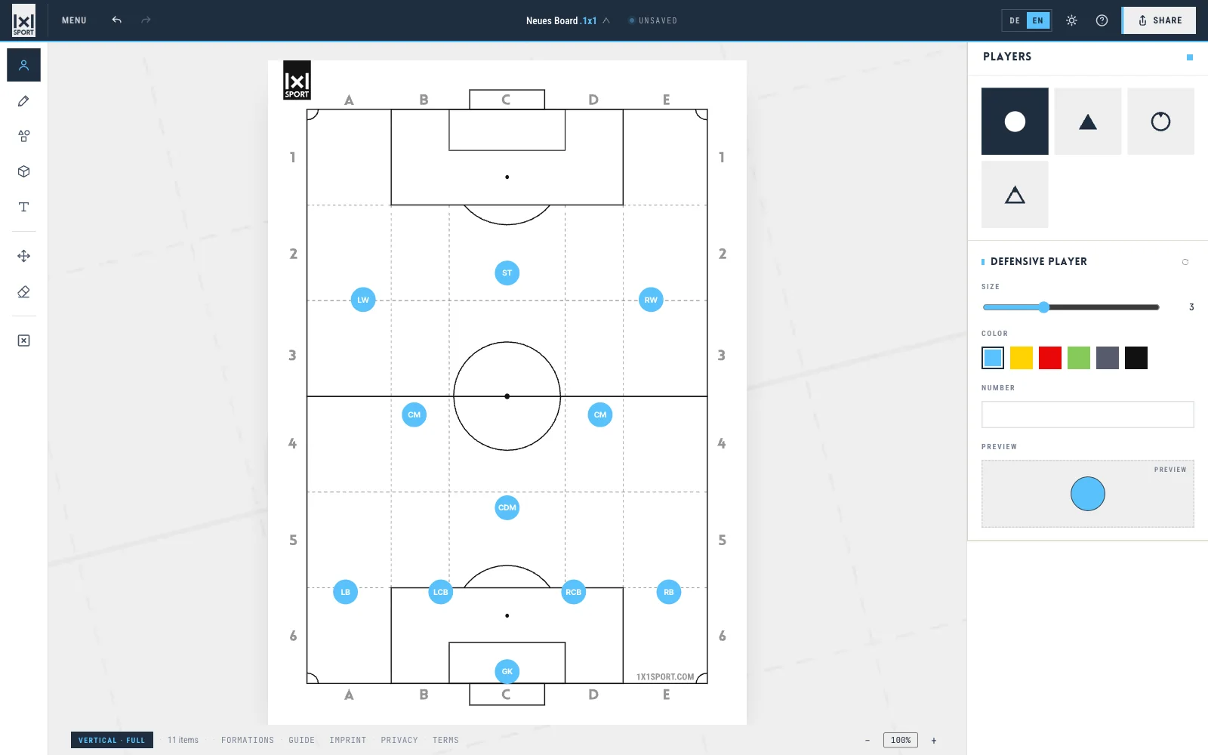Open the MENU

point(74,20)
